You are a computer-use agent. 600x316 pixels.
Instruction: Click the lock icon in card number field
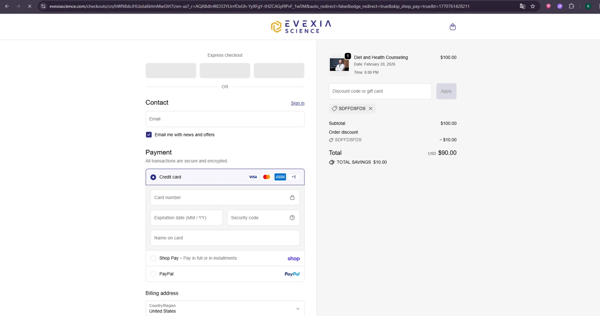pyautogui.click(x=292, y=197)
